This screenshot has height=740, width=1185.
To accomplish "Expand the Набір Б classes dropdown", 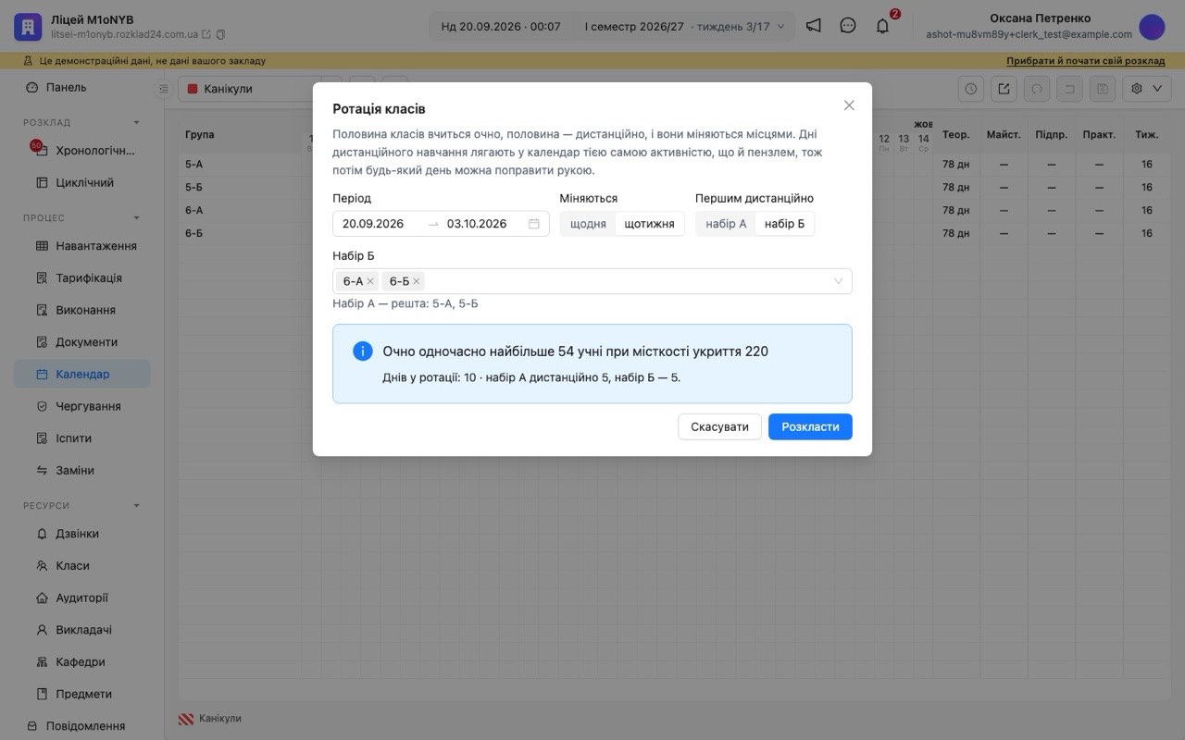I will [839, 281].
